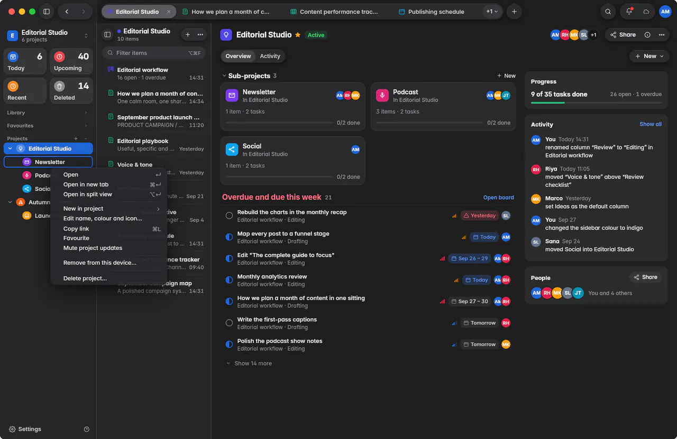Open the Recent smart list tile
The height and width of the screenshot is (439, 677).
[x=25, y=91]
